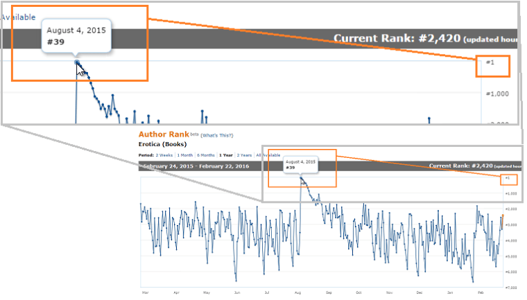This screenshot has width=527, height=300.
Task: Click the #1 axis label on the small chart
Action: coord(508,179)
